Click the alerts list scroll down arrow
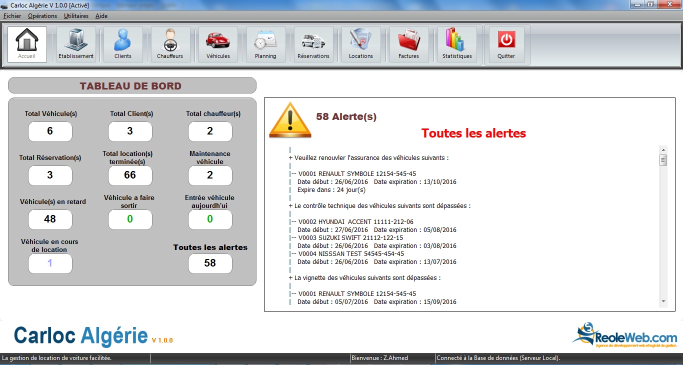 point(663,301)
